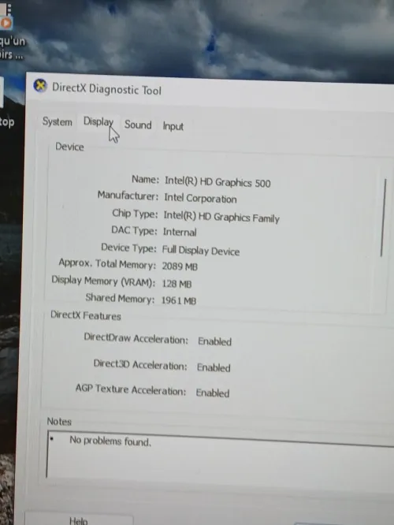Click the DirectX Diagnostic Tool title icon
This screenshot has height=525, width=394.
40,86
